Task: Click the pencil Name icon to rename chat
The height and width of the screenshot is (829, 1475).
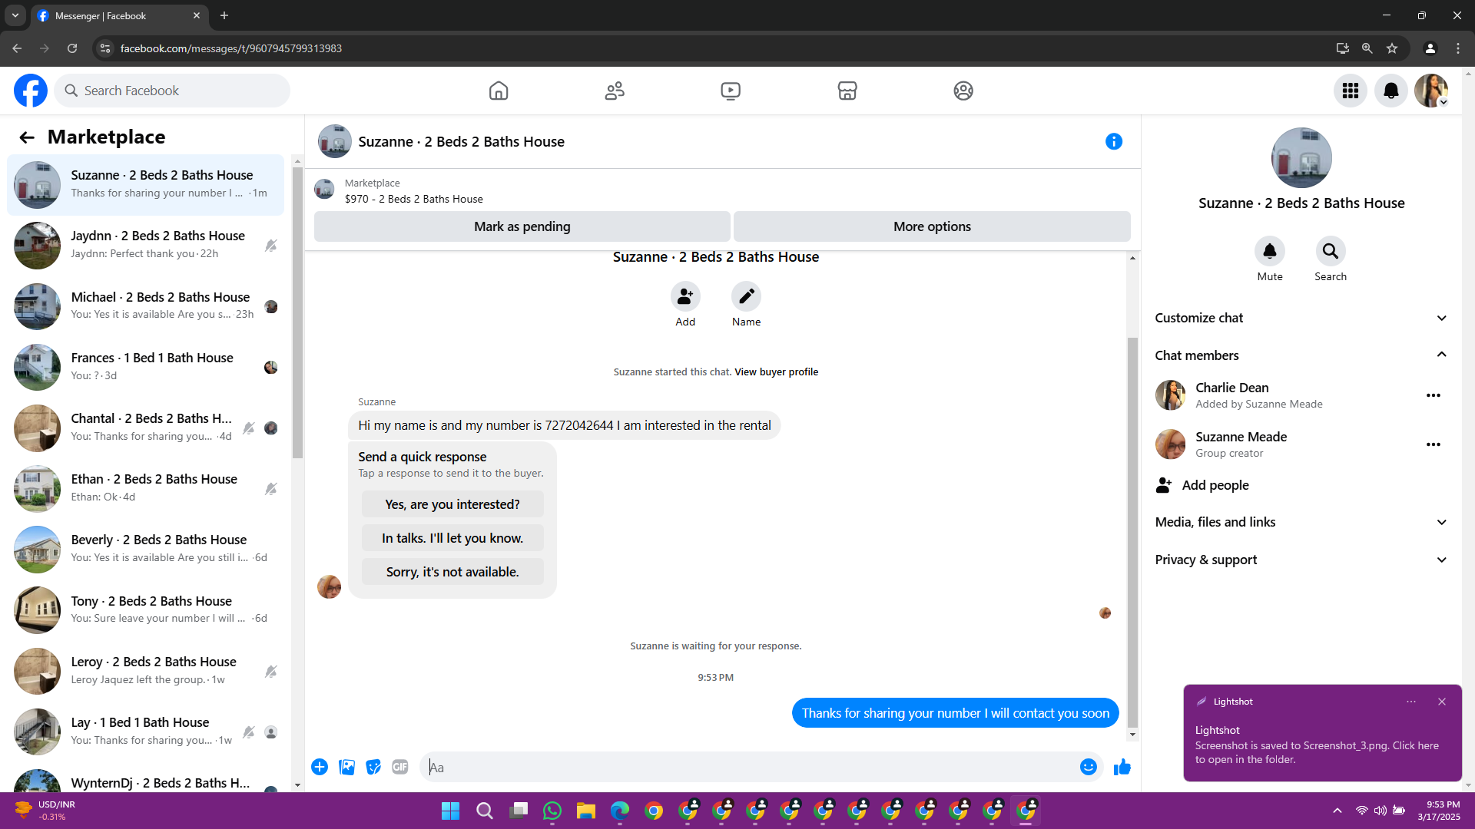Action: tap(746, 296)
